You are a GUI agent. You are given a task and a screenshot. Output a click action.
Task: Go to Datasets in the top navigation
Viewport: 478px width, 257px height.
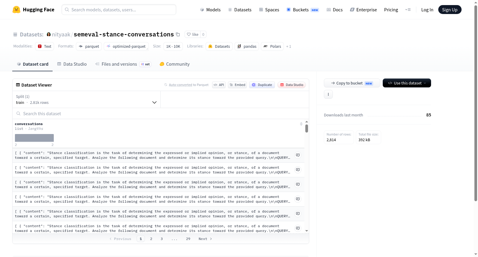pos(240,10)
